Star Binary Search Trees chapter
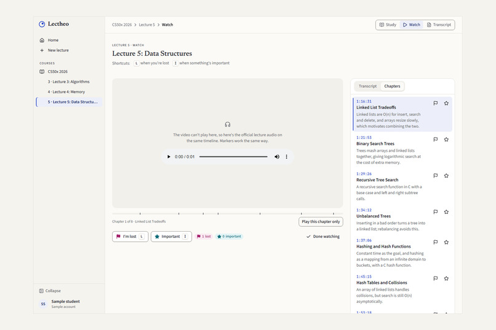 point(446,139)
